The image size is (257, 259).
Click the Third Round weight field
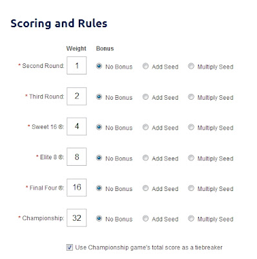(x=77, y=96)
